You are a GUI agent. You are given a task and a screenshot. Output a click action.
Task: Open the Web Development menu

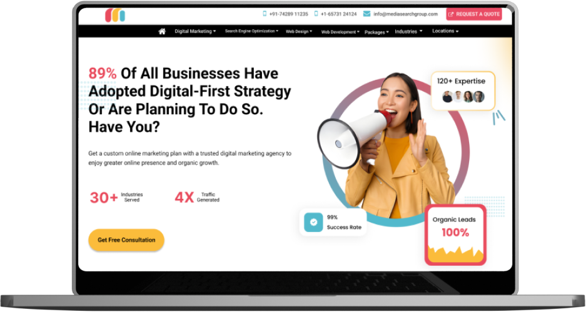(x=340, y=32)
